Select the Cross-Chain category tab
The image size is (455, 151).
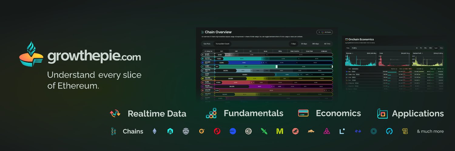(x=309, y=51)
